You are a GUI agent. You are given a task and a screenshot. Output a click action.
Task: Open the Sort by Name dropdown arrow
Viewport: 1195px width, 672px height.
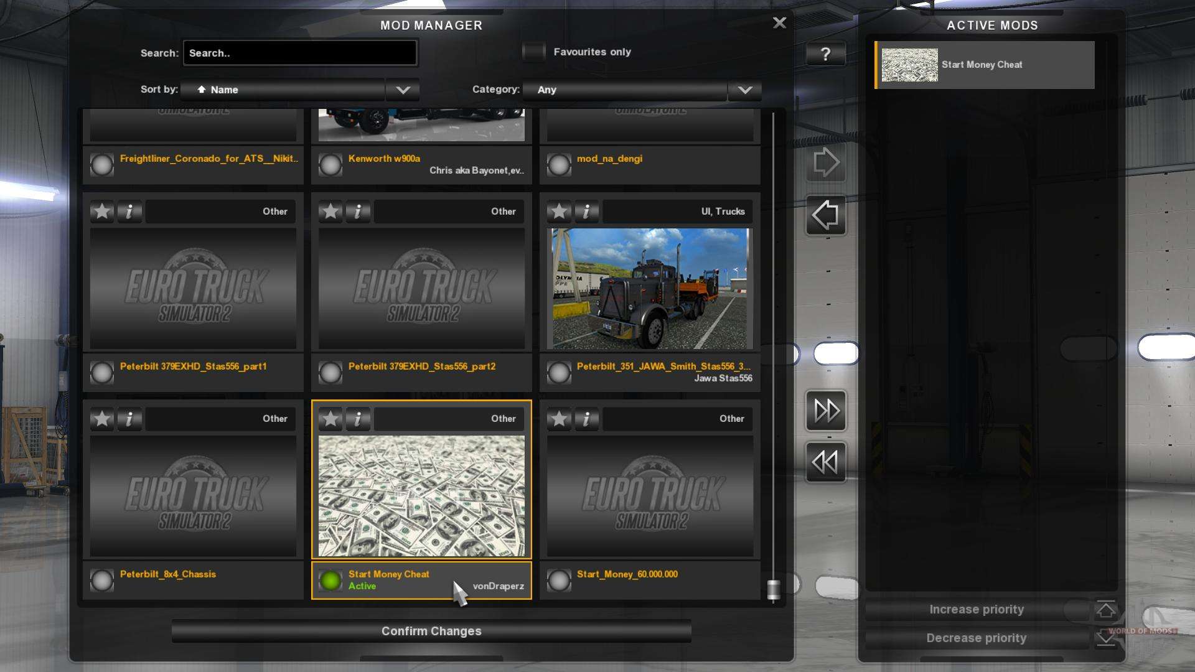(403, 90)
